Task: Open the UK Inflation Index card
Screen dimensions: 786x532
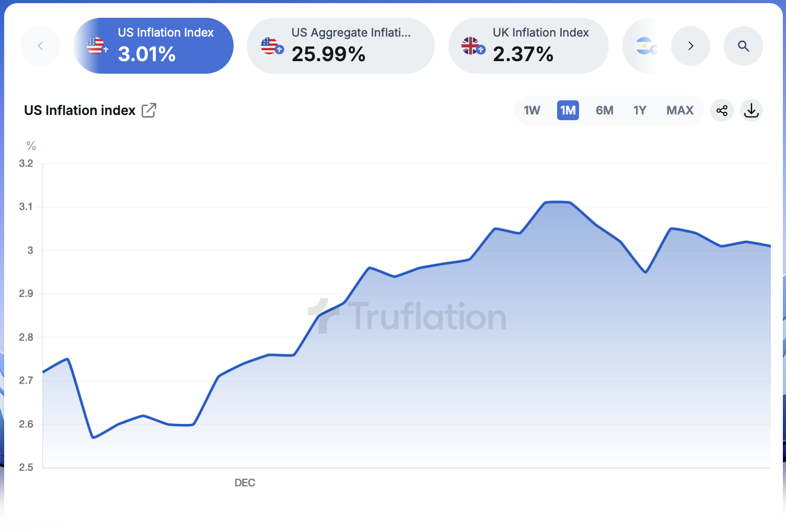Action: coord(540,46)
